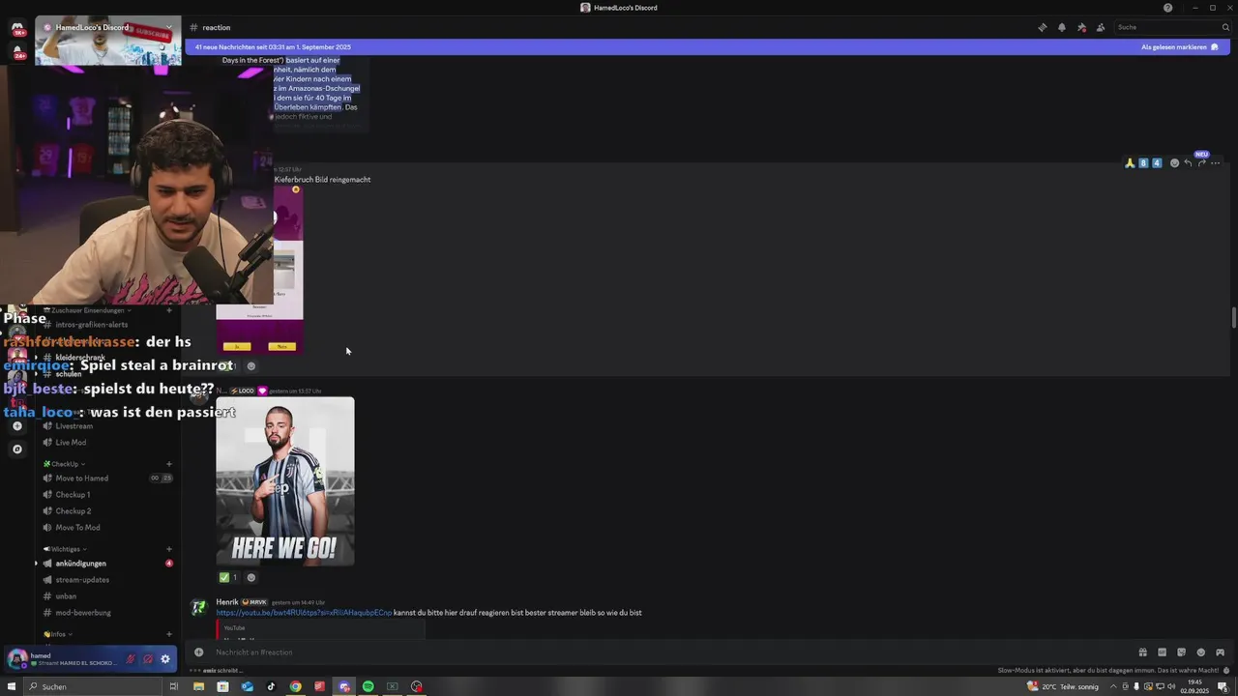Open File Explorer from the taskbar
The height and width of the screenshot is (696, 1238).
(x=198, y=686)
